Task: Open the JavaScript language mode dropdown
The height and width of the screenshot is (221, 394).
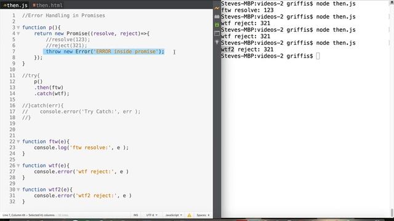Action: (x=174, y=215)
